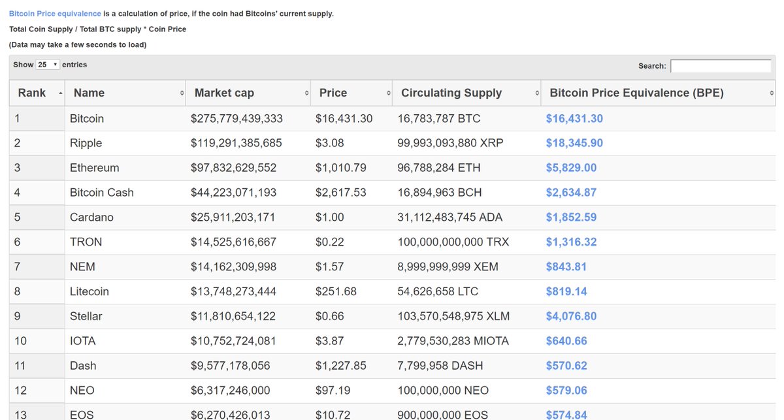The image size is (784, 420).
Task: Click TRON market cap $14,525,616,667
Action: point(233,242)
